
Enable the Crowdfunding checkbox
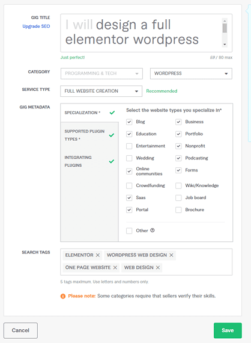129,185
